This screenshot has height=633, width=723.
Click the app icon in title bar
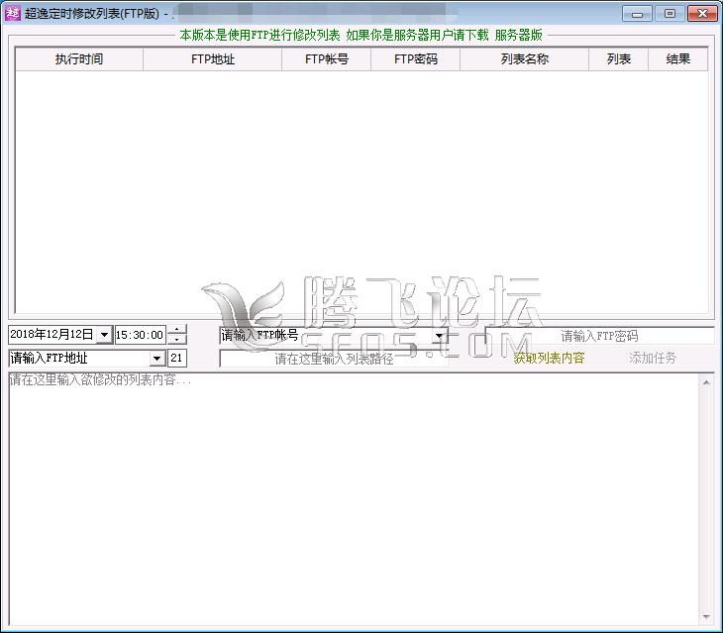tap(13, 14)
